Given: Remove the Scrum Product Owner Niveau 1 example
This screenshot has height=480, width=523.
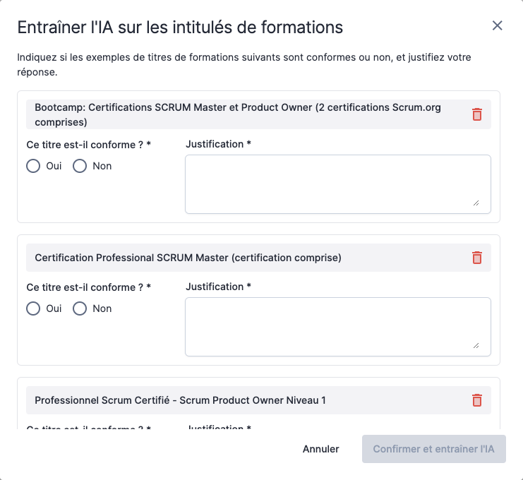Looking at the screenshot, I should pos(477,400).
